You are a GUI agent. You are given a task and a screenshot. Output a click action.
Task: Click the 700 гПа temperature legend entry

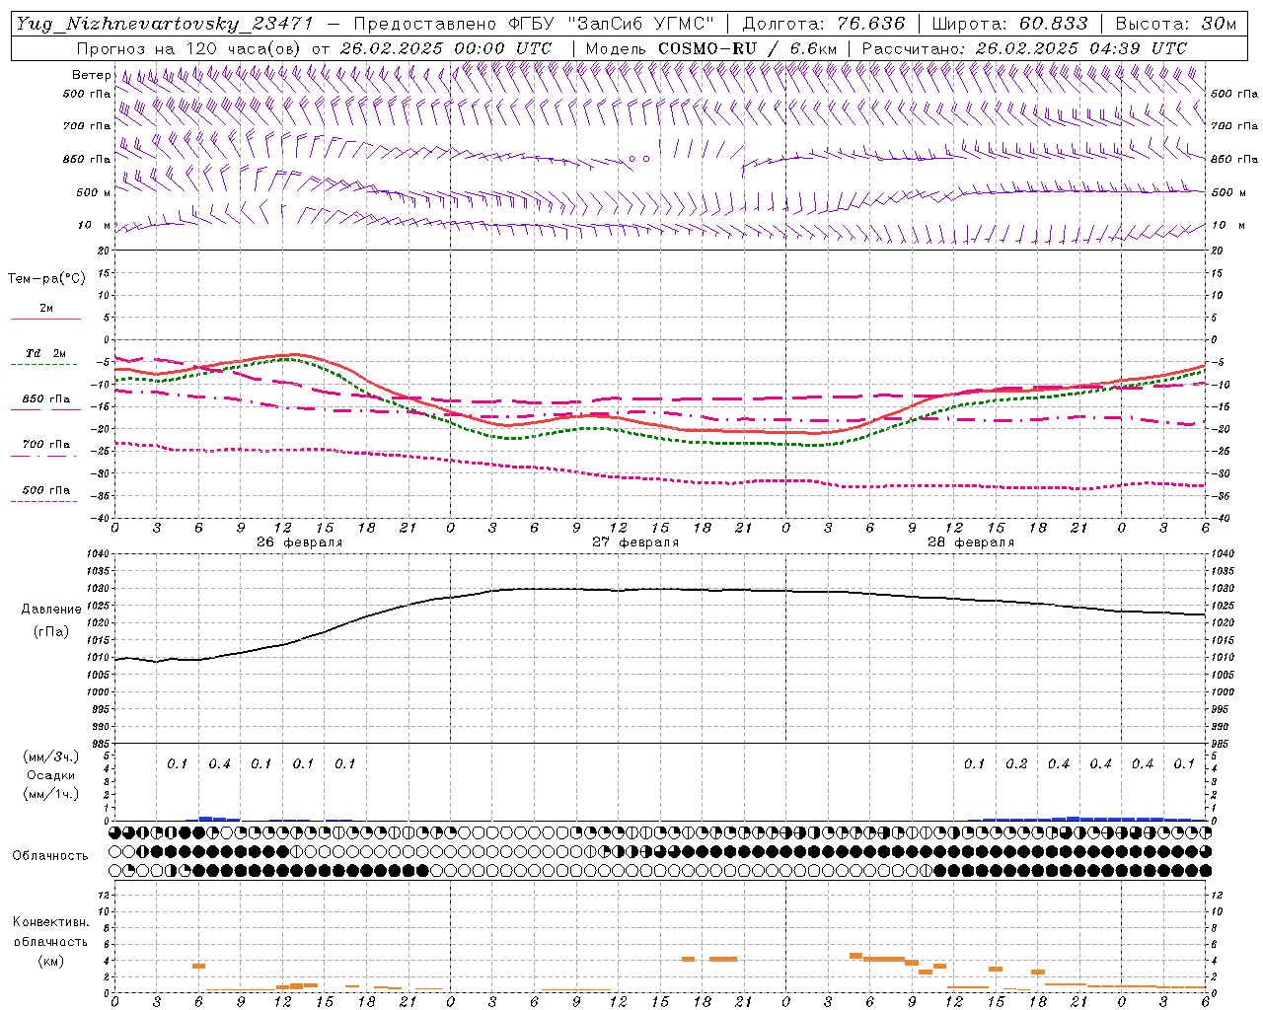[45, 445]
